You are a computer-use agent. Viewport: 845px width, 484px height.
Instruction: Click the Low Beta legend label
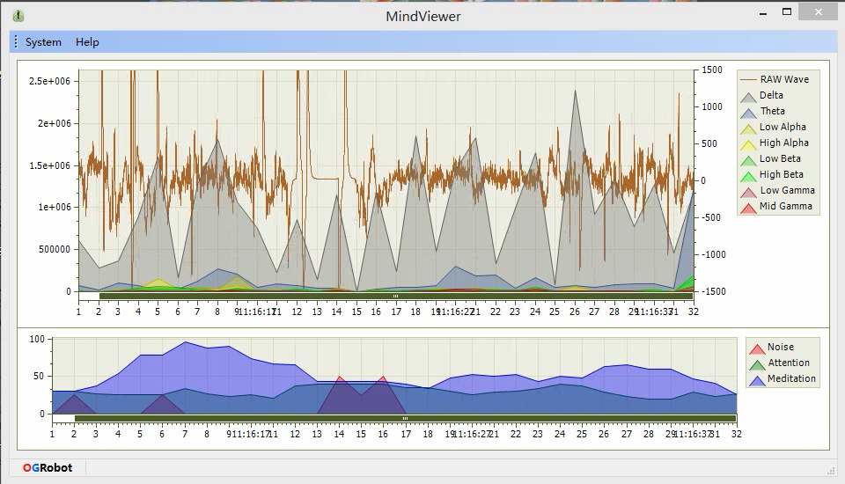click(x=780, y=158)
